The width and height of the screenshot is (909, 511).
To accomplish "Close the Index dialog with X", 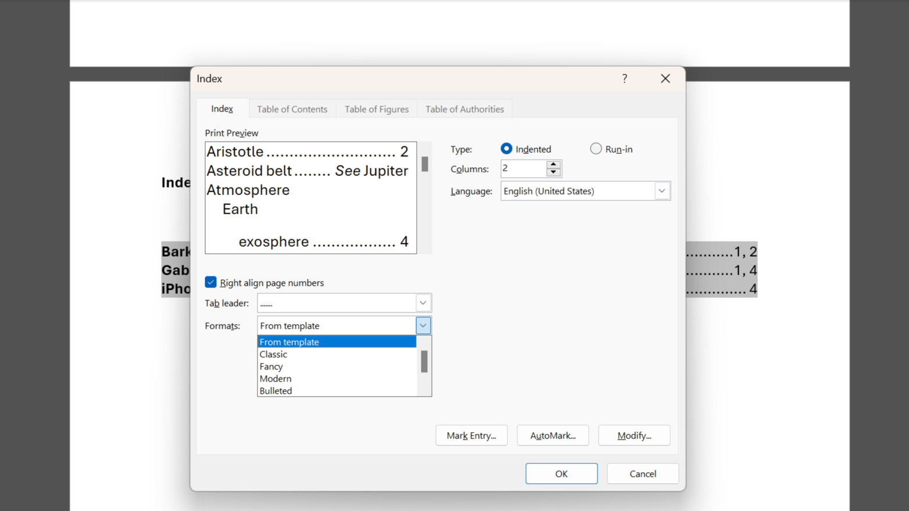I will (x=665, y=78).
